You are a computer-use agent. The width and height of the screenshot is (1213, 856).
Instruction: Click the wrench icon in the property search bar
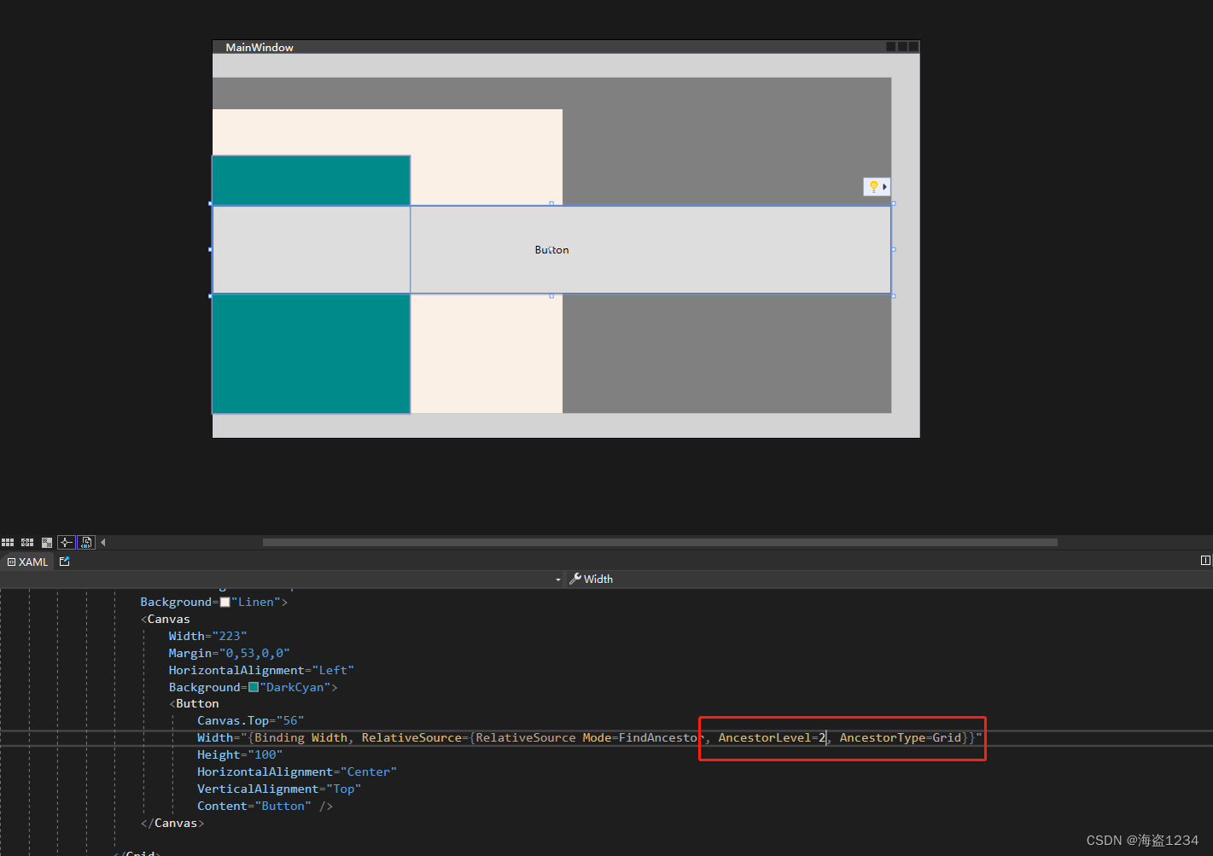pyautogui.click(x=577, y=579)
